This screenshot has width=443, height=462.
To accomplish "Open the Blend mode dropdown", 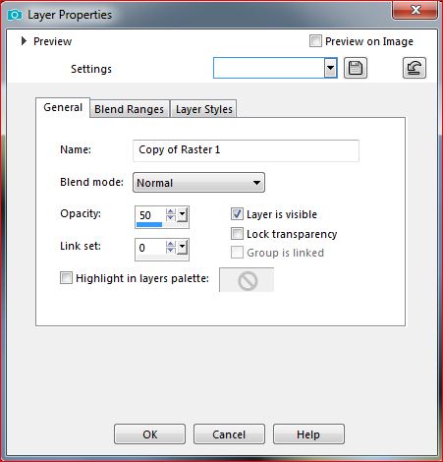I will coord(198,183).
